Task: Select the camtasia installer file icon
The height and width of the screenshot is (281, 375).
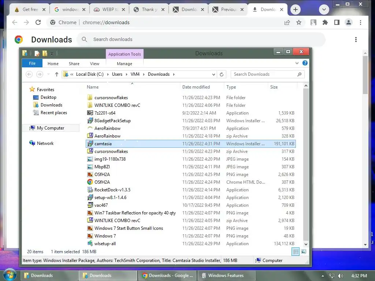Action: [90, 143]
